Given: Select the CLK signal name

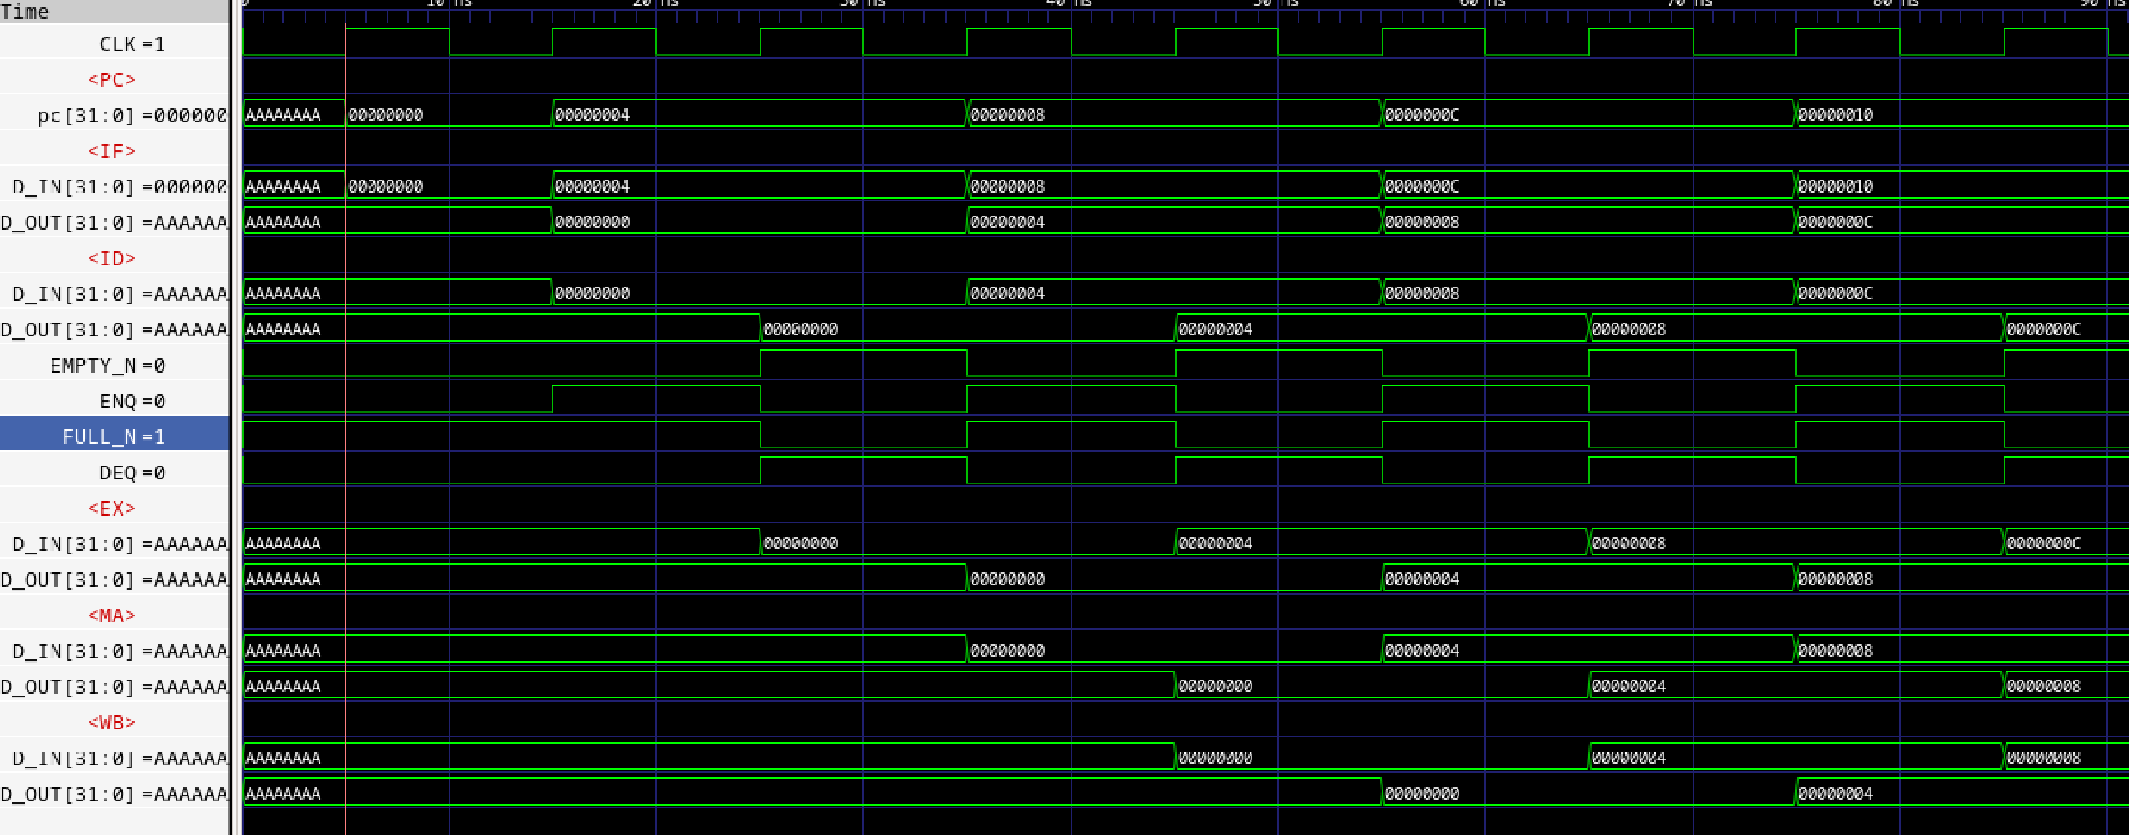Looking at the screenshot, I should pyautogui.click(x=131, y=44).
